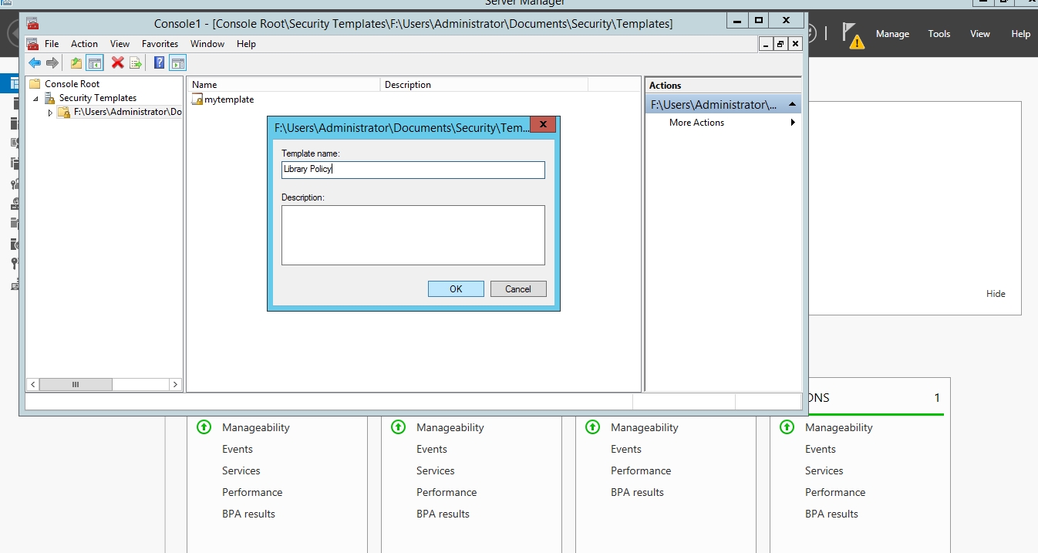The width and height of the screenshot is (1038, 553).
Task: Toggle Show/Hide Action Pane toolbar button
Action: point(177,63)
